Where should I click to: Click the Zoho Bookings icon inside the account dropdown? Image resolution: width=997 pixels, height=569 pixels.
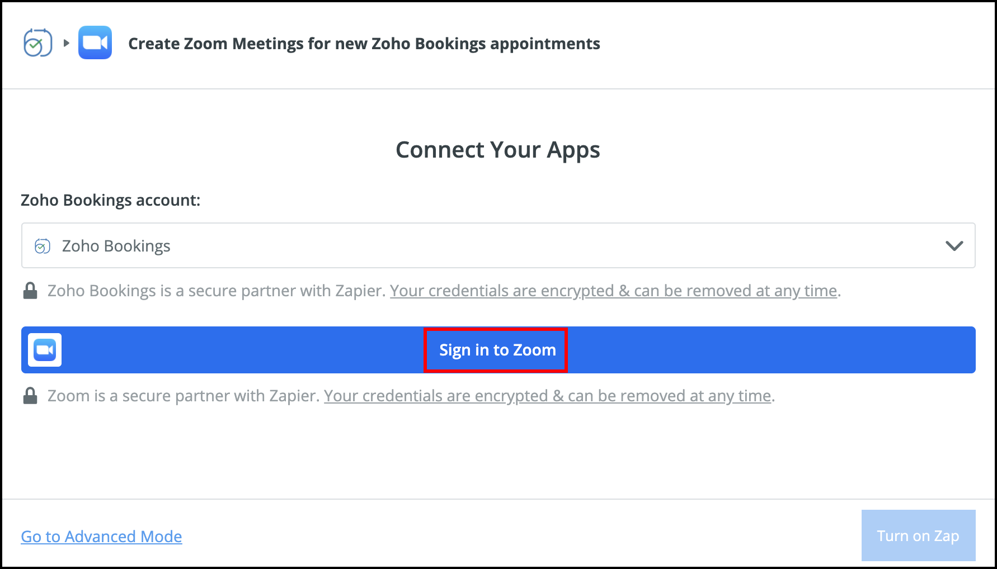(43, 246)
